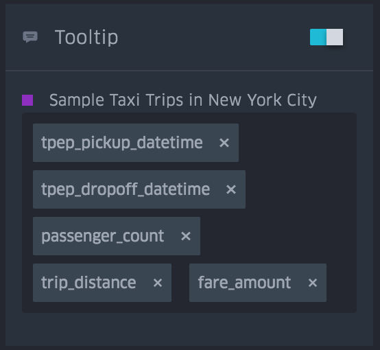Click the fare_amount tag label
The image size is (380, 350).
click(x=244, y=283)
